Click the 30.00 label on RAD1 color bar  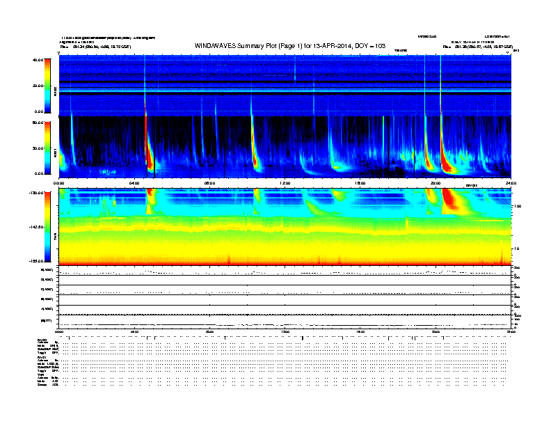coord(38,148)
